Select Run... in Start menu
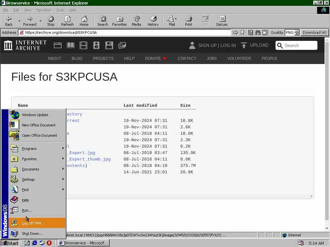This screenshot has height=247, width=330. [37, 210]
